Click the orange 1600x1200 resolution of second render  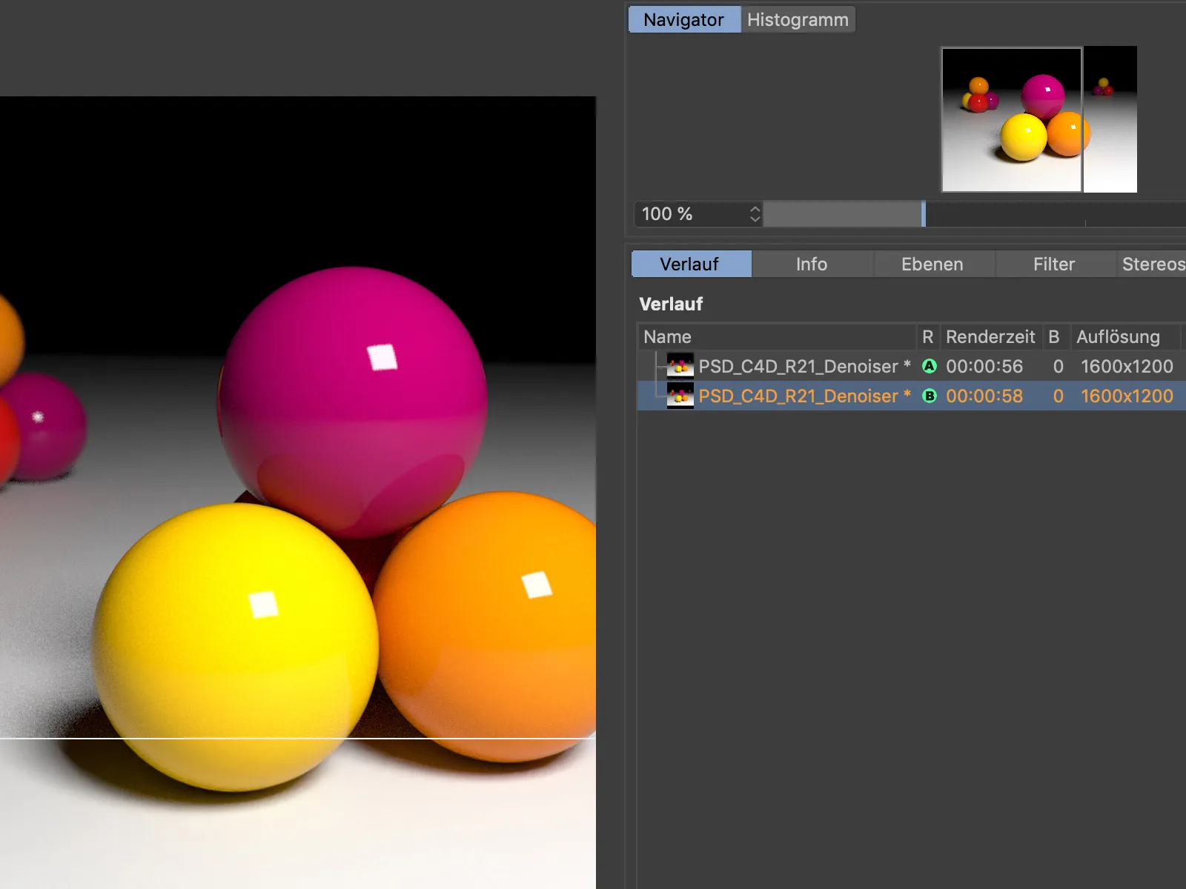(1127, 396)
